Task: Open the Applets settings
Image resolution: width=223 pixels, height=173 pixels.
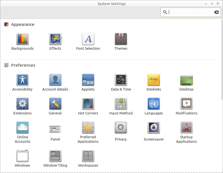Action: pos(88,80)
